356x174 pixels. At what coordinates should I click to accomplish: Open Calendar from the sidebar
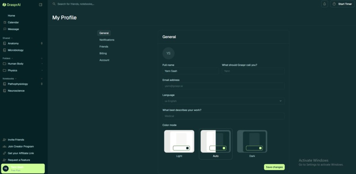13,22
